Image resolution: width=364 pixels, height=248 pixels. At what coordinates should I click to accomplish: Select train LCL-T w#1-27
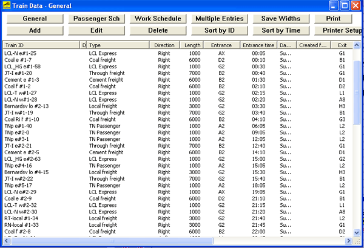[21, 93]
